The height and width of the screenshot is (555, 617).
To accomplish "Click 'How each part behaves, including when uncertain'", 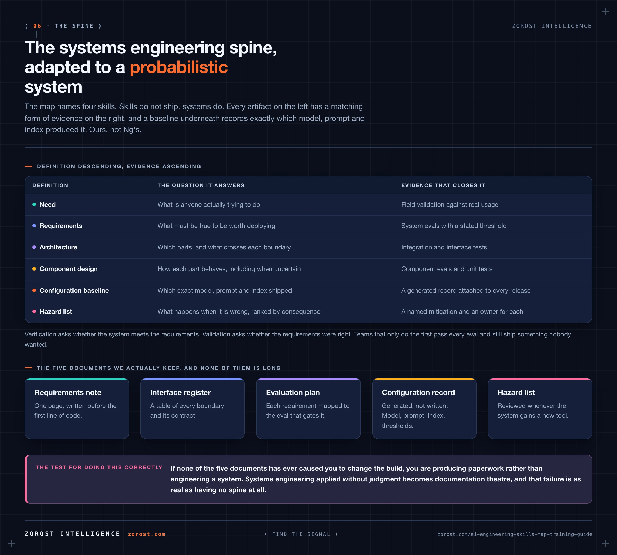I will [x=229, y=269].
